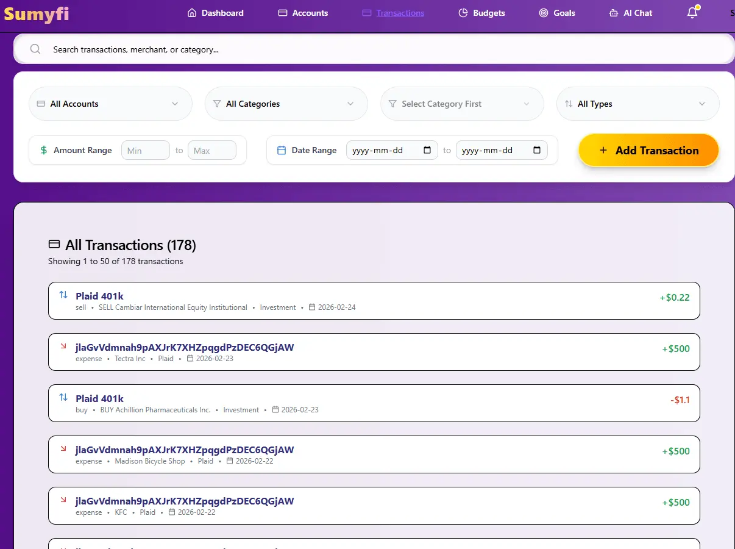Focus the search transactions field
Image resolution: width=735 pixels, height=549 pixels.
(374, 49)
